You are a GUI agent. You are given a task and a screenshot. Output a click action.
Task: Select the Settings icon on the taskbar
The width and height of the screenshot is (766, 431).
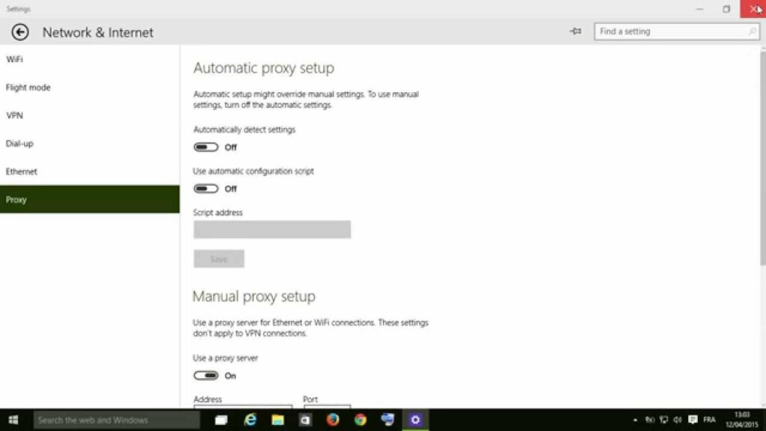point(415,420)
